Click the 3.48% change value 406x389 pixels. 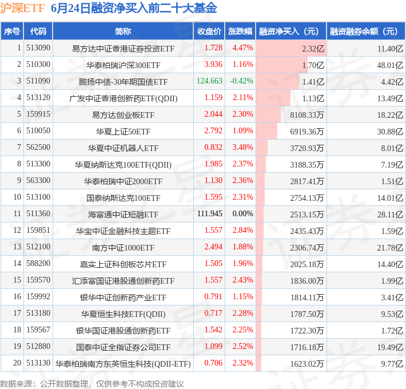[242, 148]
